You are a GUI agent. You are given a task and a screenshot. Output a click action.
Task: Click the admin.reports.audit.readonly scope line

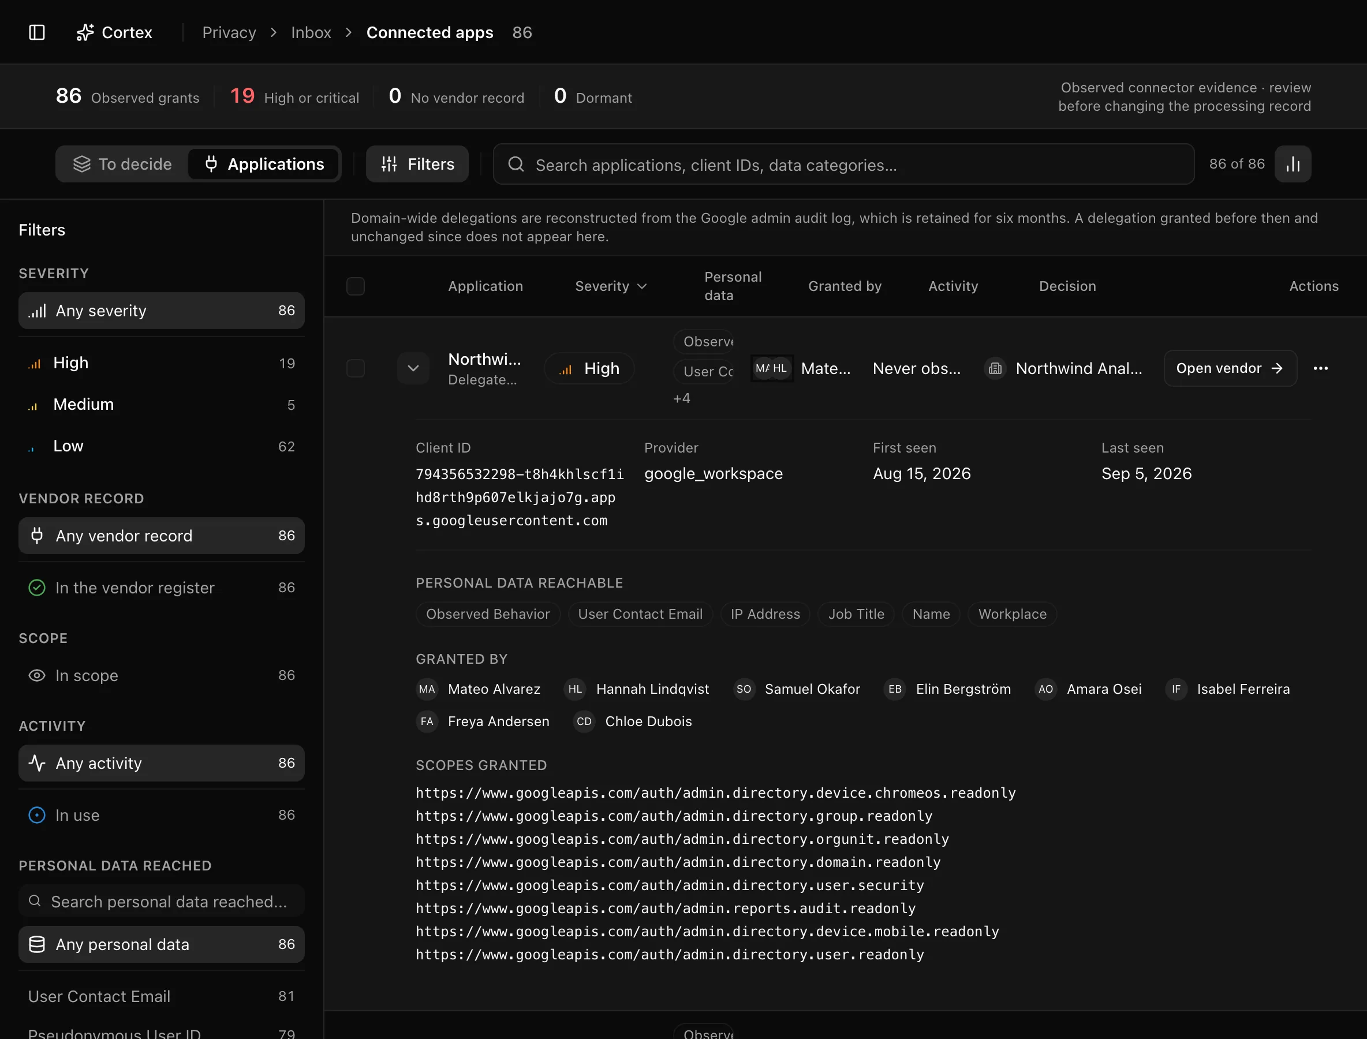tap(666, 909)
